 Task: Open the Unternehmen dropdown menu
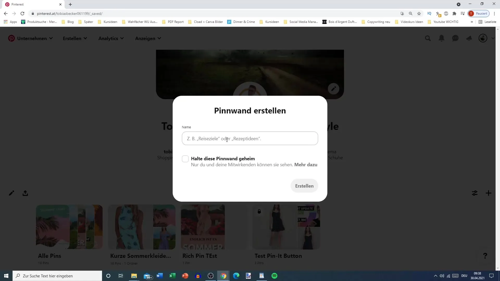35,39
